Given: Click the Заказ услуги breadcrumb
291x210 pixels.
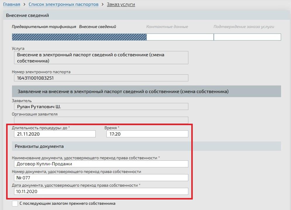Looking at the screenshot, I should point(121,4).
